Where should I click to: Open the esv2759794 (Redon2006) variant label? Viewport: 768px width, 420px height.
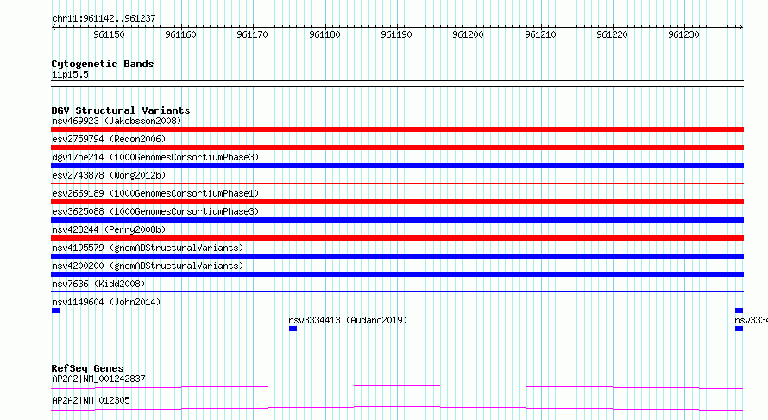[x=109, y=139]
